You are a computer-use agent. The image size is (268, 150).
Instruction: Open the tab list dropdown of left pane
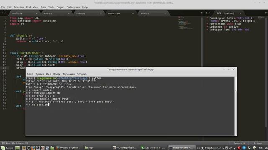(201, 13)
